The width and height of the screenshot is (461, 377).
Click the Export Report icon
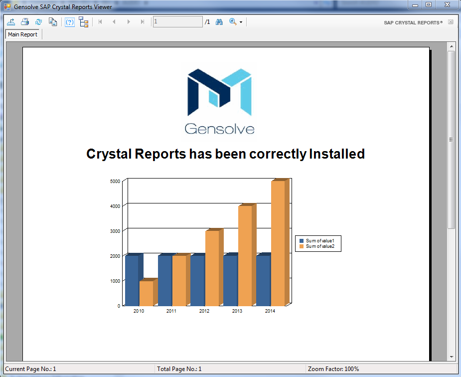(11, 22)
